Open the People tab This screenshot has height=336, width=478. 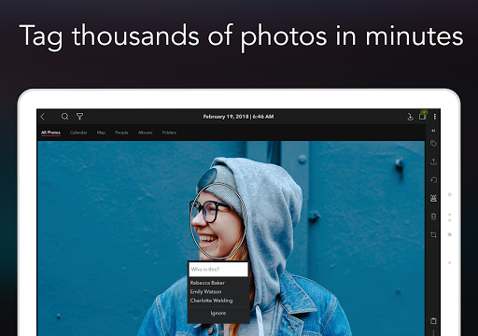[x=121, y=133]
